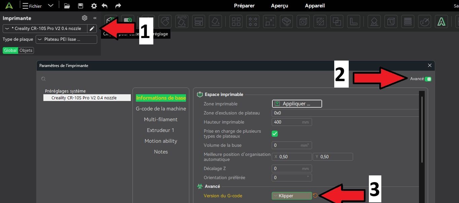Open the printer preset selection dropdown
This screenshot has width=459, height=203.
click(x=45, y=29)
